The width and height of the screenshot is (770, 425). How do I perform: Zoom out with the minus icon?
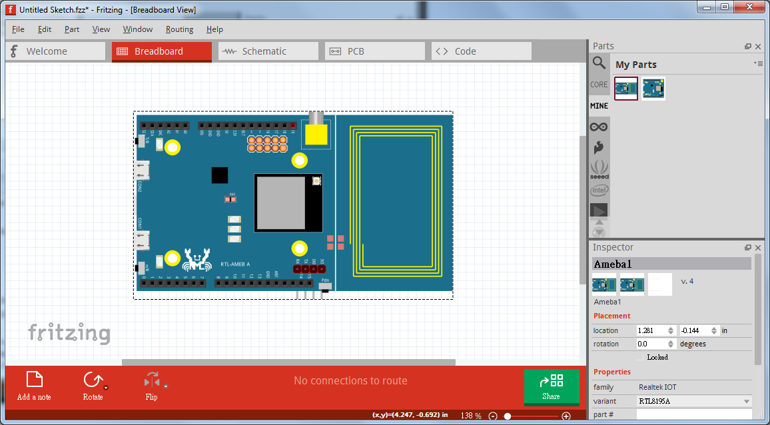493,416
